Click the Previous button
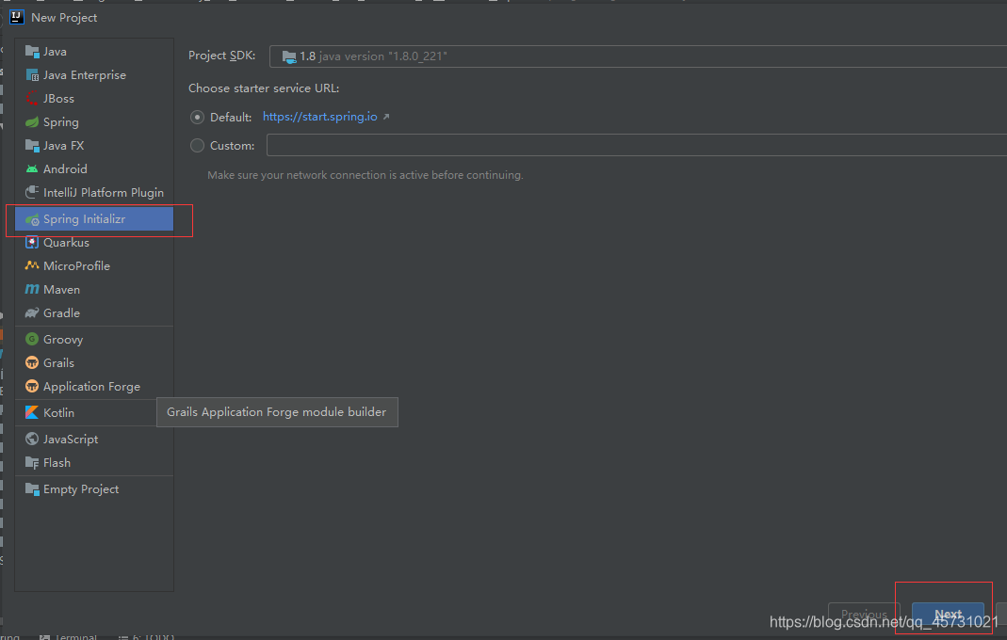Viewport: 1007px width, 640px height. 864,615
